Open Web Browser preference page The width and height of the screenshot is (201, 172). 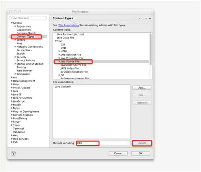point(24,71)
